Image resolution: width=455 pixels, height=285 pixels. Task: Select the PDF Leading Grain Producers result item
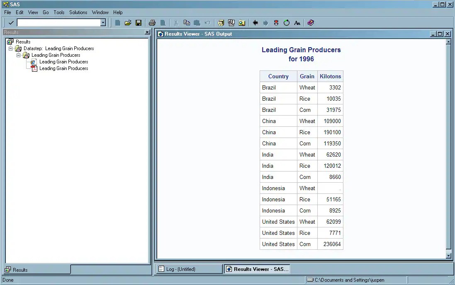click(63, 68)
